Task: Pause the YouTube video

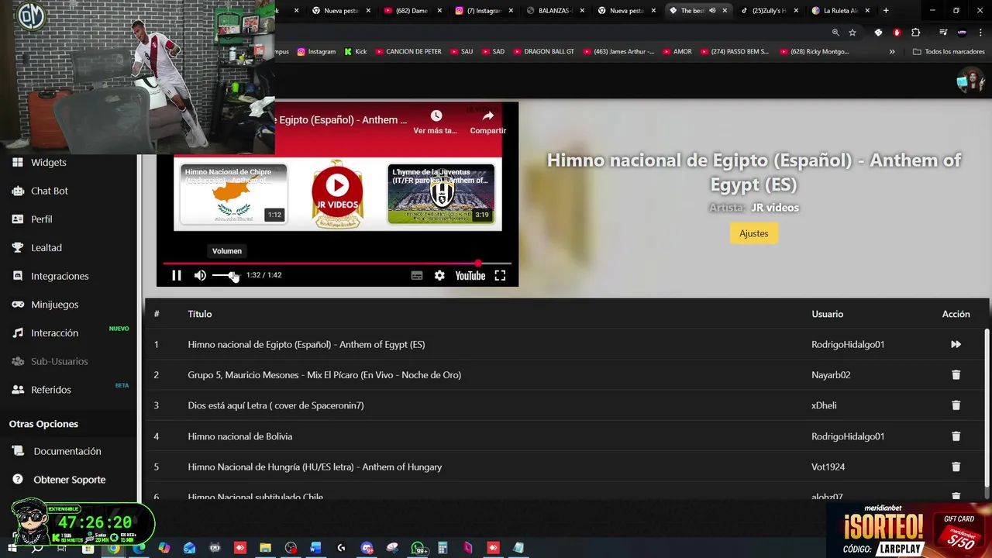Action: pos(177,275)
